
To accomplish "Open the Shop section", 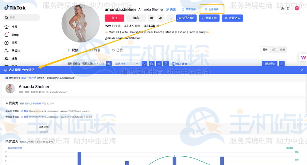I will coord(12,35).
